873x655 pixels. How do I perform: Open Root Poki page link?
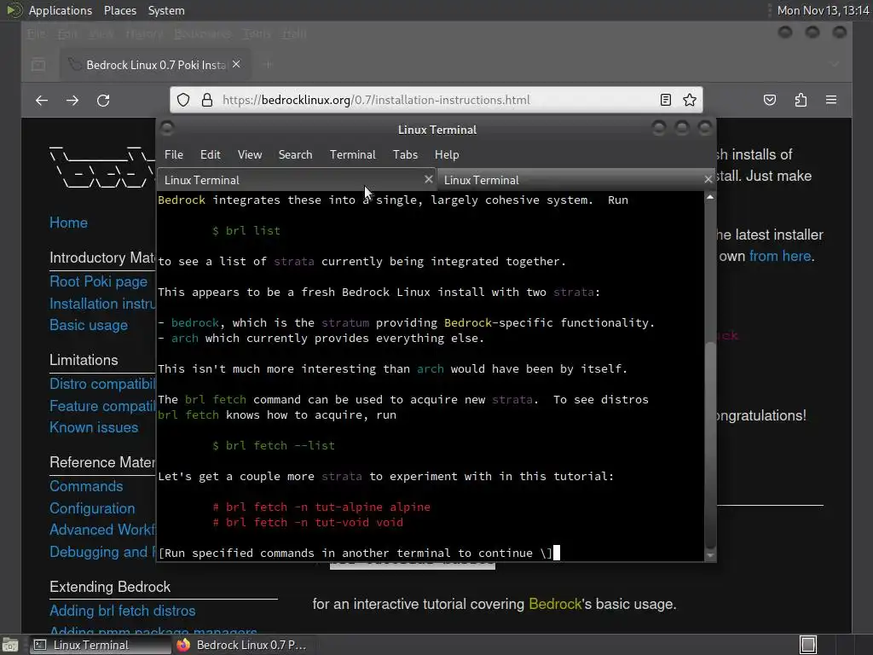click(x=99, y=281)
